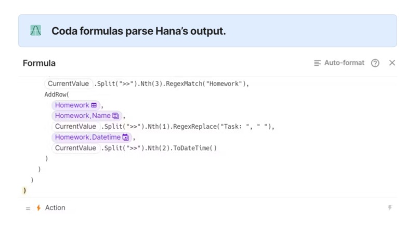Image resolution: width=419 pixels, height=235 pixels.
Task: Select the Homework.Datetime column chip
Action: pyautogui.click(x=91, y=137)
